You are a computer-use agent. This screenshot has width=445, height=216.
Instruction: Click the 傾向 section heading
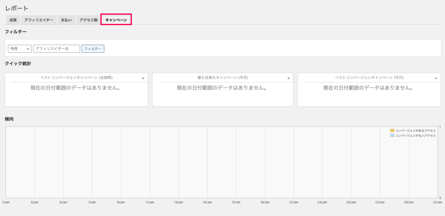(x=9, y=119)
